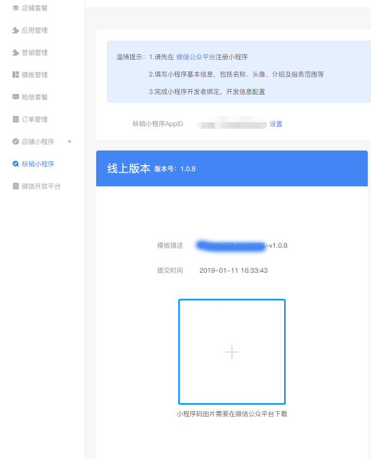This screenshot has width=371, height=459.
Task: Click the plus in the QR upload box
Action: (x=232, y=352)
